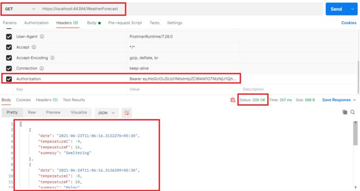Uncheck the Connection header checkbox
Screen dimensions: 360x191
pyautogui.click(x=9, y=68)
